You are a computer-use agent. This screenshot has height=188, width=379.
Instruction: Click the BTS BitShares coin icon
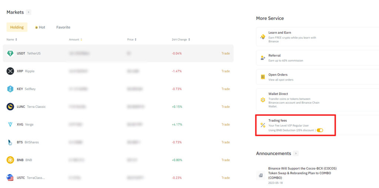tap(10, 143)
